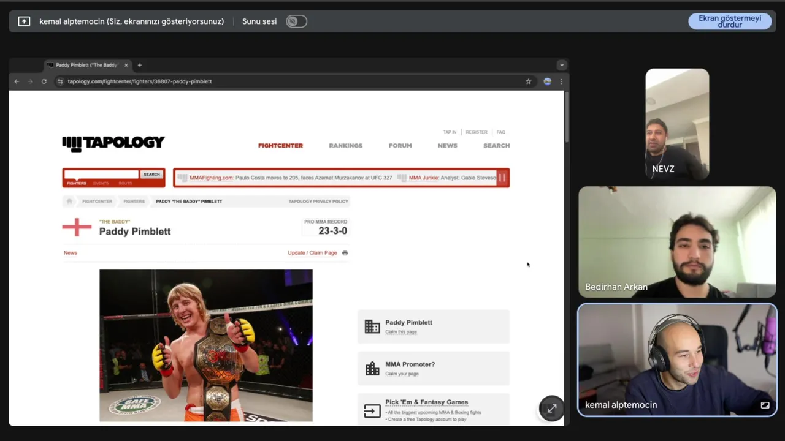Click picture-in-picture icon on kemal alptemocin tile
Viewport: 785px width, 441px height.
point(765,405)
